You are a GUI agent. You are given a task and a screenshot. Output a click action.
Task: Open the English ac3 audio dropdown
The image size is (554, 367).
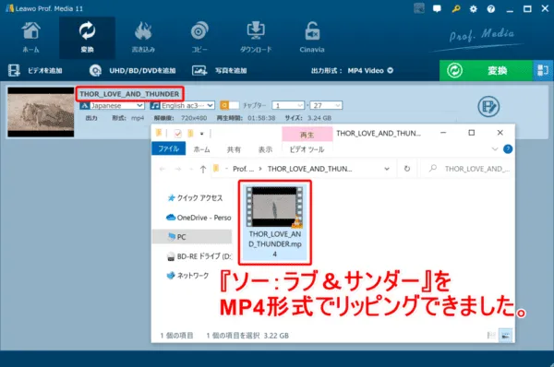[182, 105]
